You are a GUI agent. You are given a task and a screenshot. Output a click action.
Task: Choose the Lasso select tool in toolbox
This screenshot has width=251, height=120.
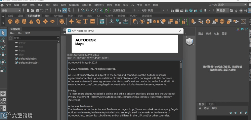pyautogui.click(x=3, y=40)
